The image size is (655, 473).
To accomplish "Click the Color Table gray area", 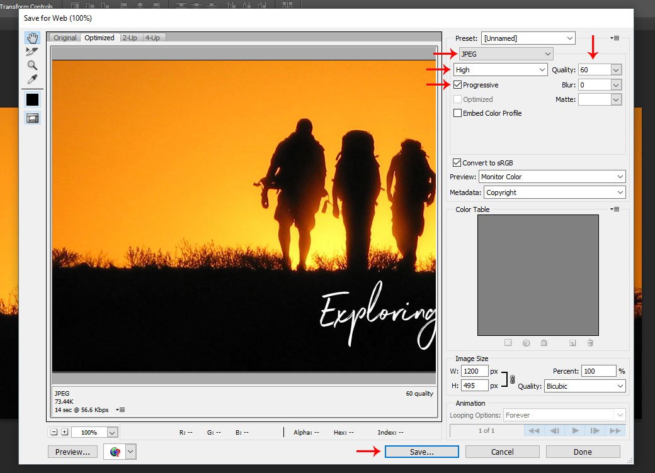I will [x=538, y=275].
